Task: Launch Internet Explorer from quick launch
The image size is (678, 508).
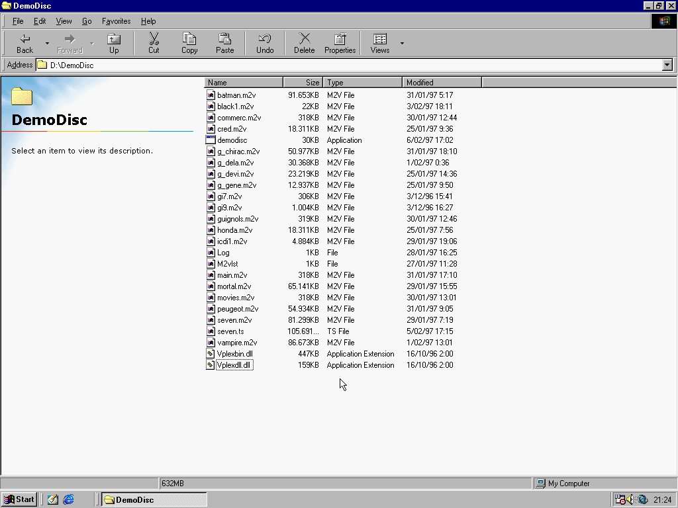Action: [68, 499]
